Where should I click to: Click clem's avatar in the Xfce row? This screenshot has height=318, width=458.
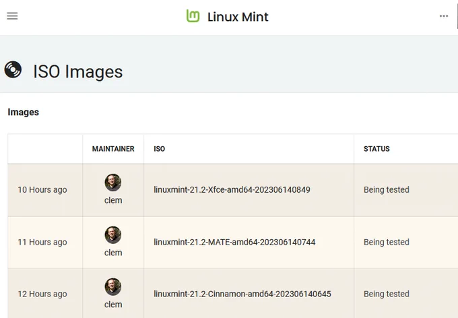click(113, 183)
